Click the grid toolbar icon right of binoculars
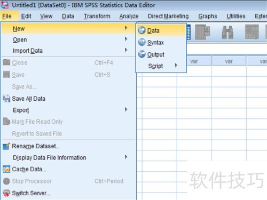Image resolution: width=267 pixels, height=200 pixels. pos(252,32)
